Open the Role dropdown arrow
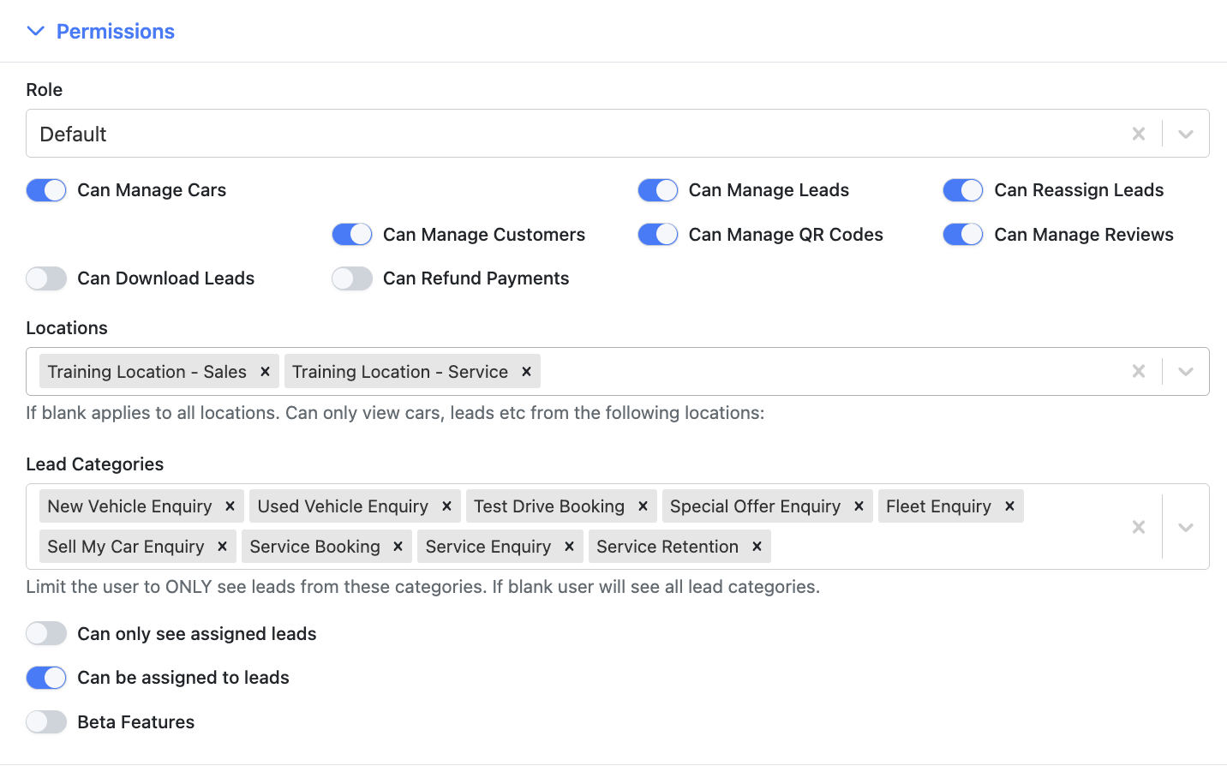Screen dimensions: 1227x766 pos(1186,134)
